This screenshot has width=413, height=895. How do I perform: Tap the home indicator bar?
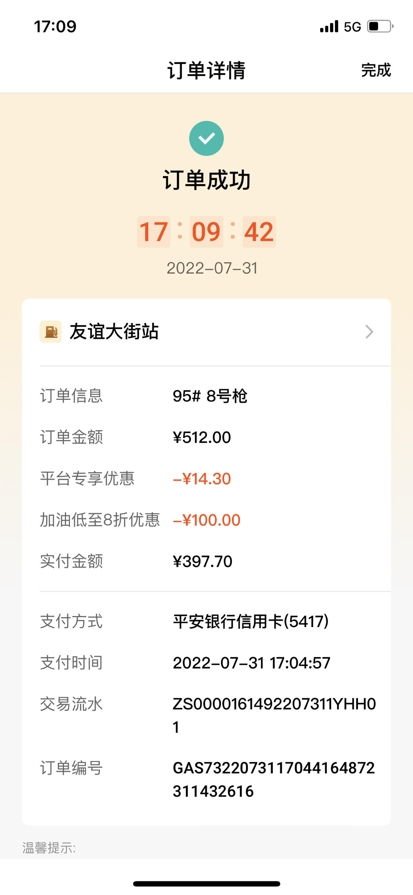(x=206, y=884)
